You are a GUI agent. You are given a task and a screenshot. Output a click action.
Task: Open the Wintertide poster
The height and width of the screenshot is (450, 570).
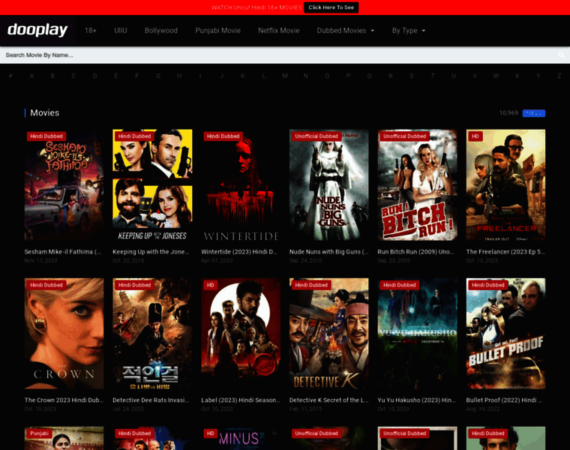(x=241, y=185)
